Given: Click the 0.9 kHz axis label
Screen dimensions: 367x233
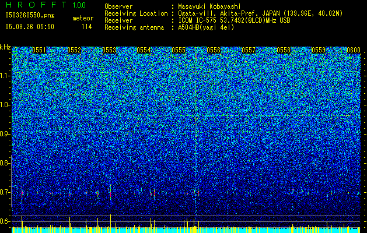Looking at the screenshot, I should tap(5, 133).
